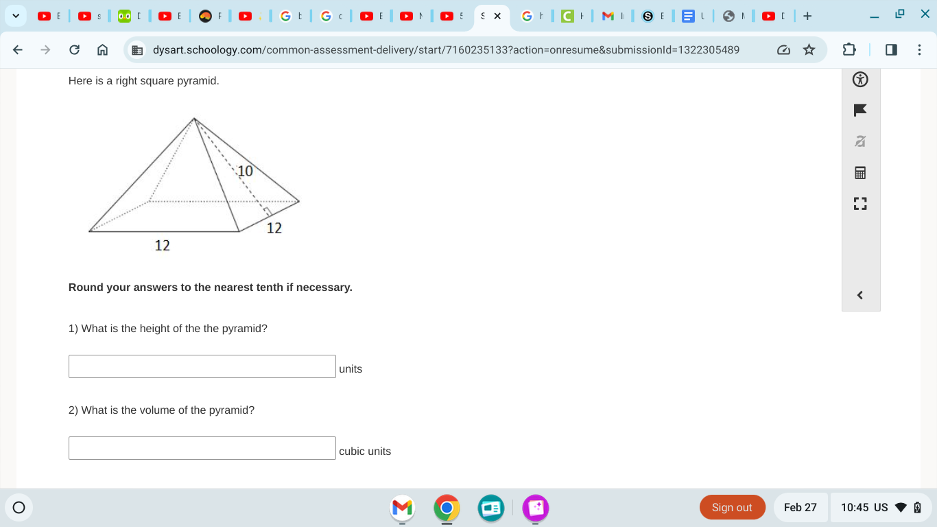Enter fullscreen mode for the assessment
Viewport: 937px width, 527px height.
click(860, 203)
